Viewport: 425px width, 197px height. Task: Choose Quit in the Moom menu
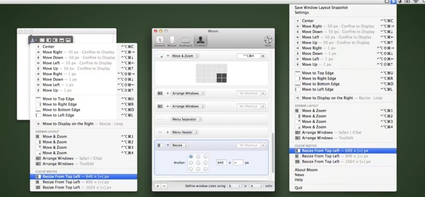click(x=343, y=188)
